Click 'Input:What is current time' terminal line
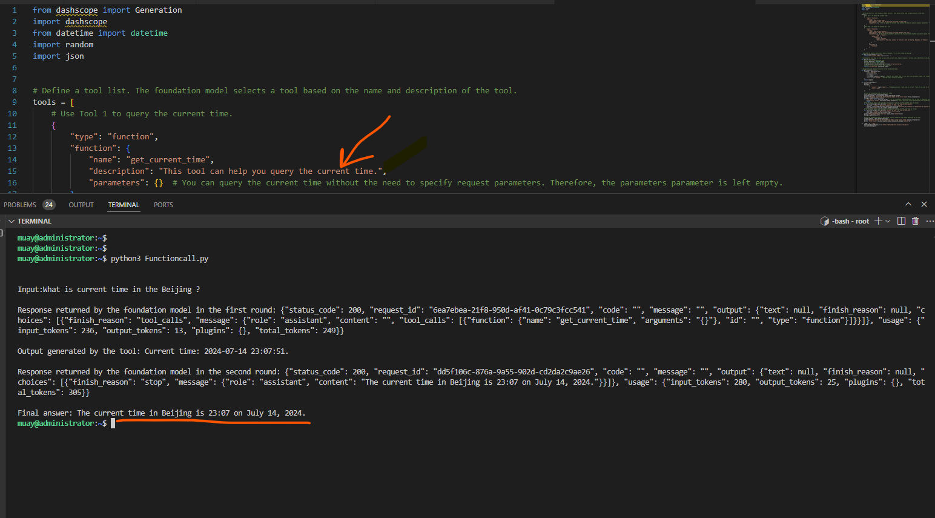 (109, 290)
